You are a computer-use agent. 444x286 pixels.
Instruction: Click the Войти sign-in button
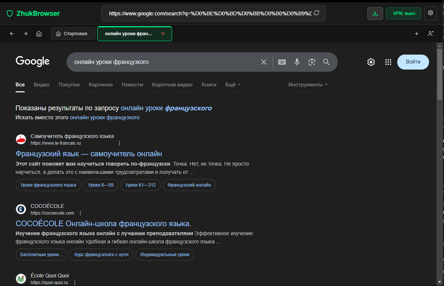pos(413,62)
